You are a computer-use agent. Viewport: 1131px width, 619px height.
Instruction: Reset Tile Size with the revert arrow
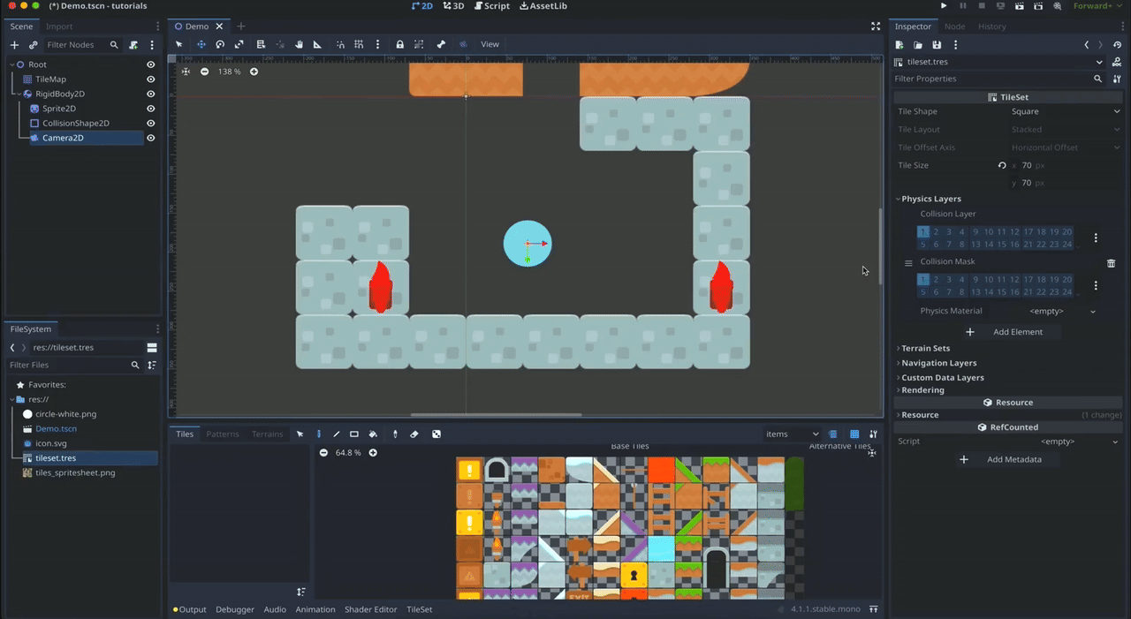(1002, 165)
